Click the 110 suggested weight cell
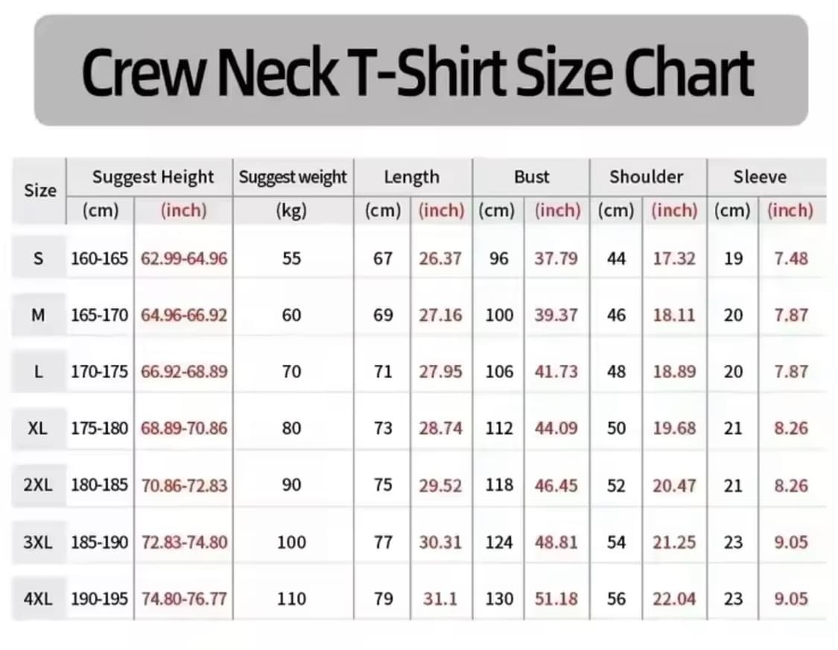 tap(291, 599)
